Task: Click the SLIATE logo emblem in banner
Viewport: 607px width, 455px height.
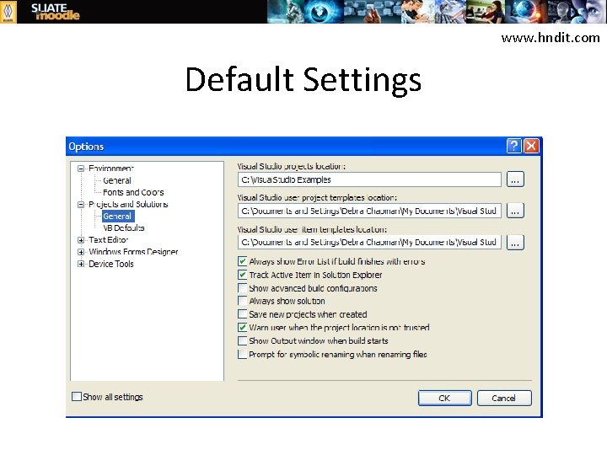Action: click(8, 12)
